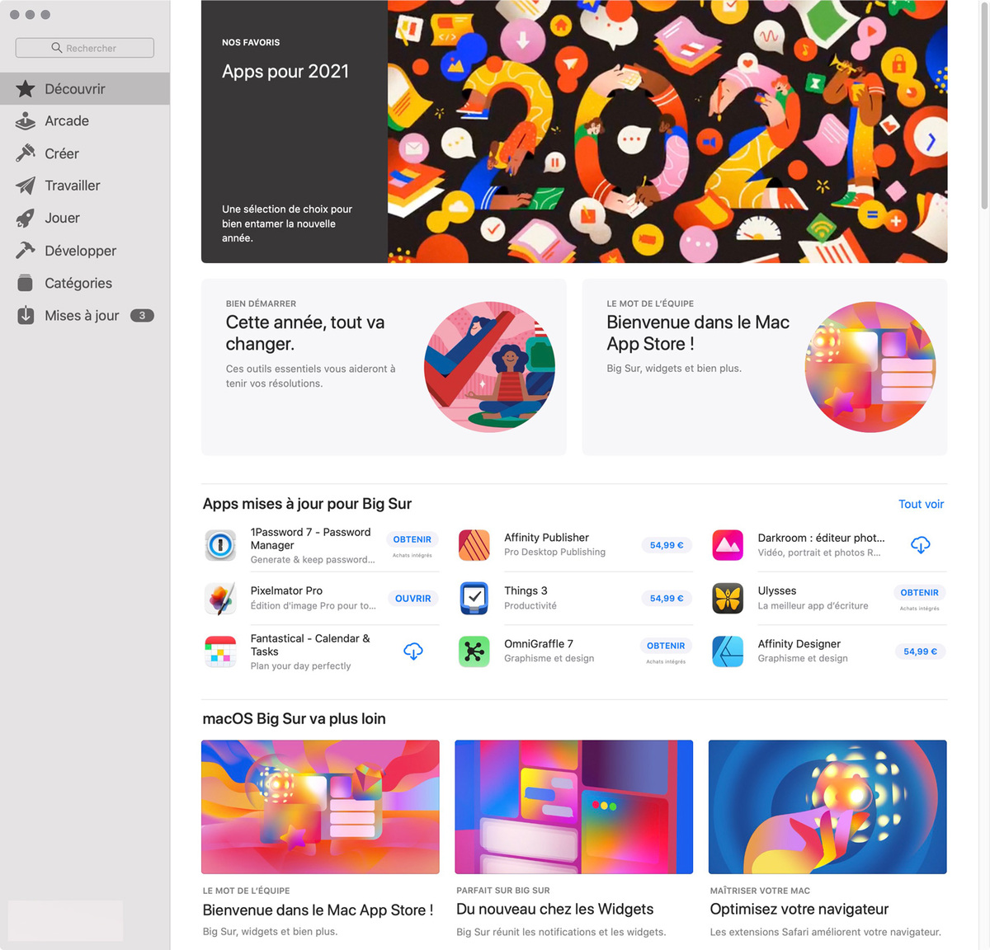The width and height of the screenshot is (990, 950).
Task: Select Travailler in the sidebar
Action: 85,186
